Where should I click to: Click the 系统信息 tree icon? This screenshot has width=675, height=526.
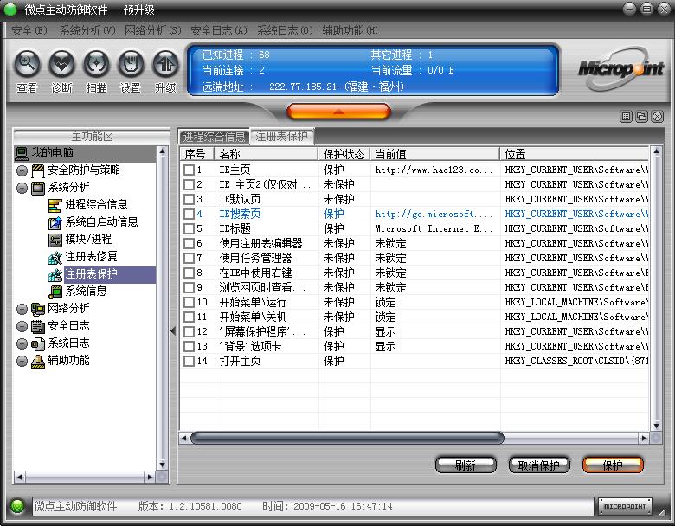[x=55, y=292]
